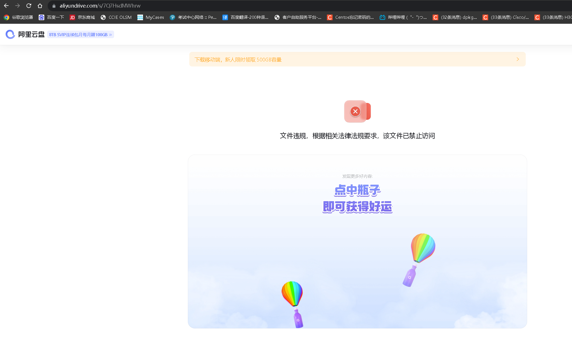Click the 下载移动端 banner text
The image size is (572, 350).
click(238, 59)
